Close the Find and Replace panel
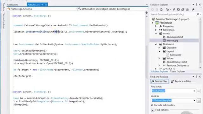Image resolution: width=203 pixels, height=114 pixels. coord(200,77)
